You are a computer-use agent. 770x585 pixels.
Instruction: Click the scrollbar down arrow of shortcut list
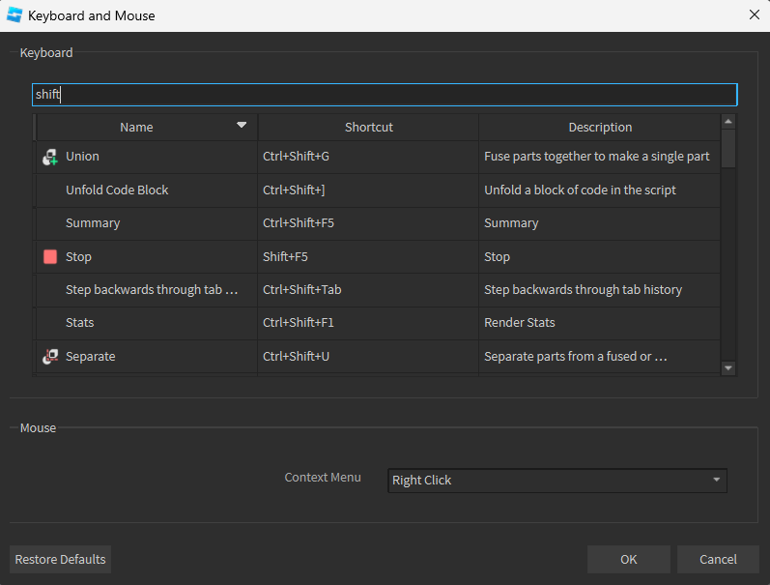[x=728, y=368]
